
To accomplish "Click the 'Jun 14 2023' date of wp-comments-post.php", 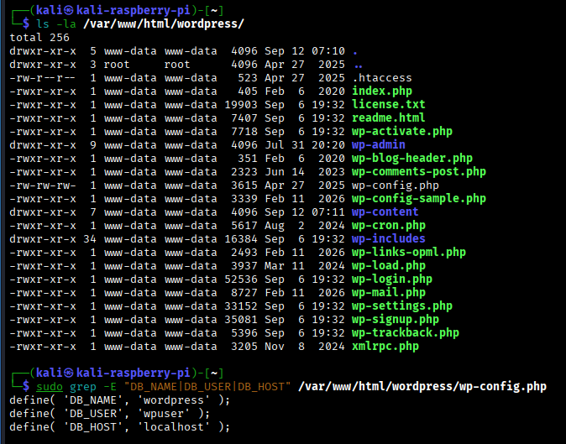I will (305, 172).
